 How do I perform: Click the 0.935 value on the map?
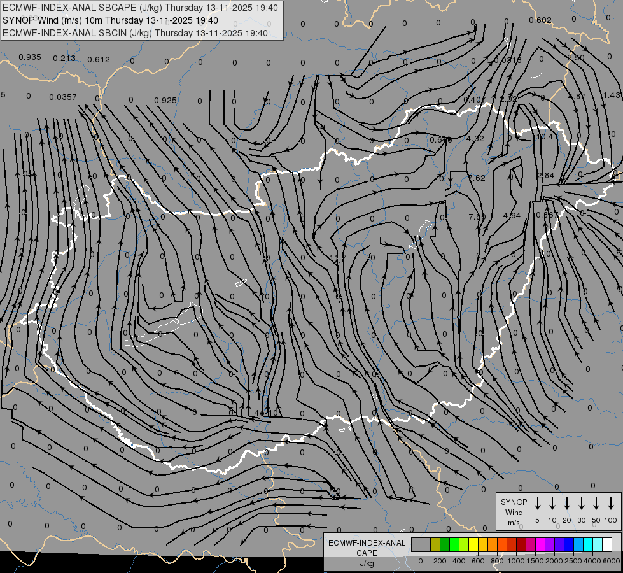[30, 57]
